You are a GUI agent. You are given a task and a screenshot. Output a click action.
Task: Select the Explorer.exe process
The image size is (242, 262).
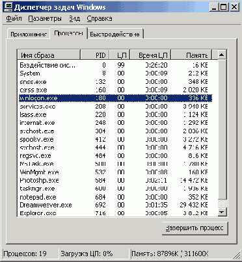point(115,213)
